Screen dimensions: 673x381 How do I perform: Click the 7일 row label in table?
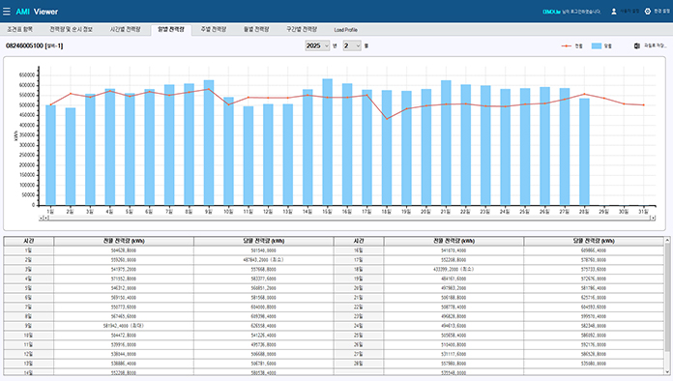point(28,307)
